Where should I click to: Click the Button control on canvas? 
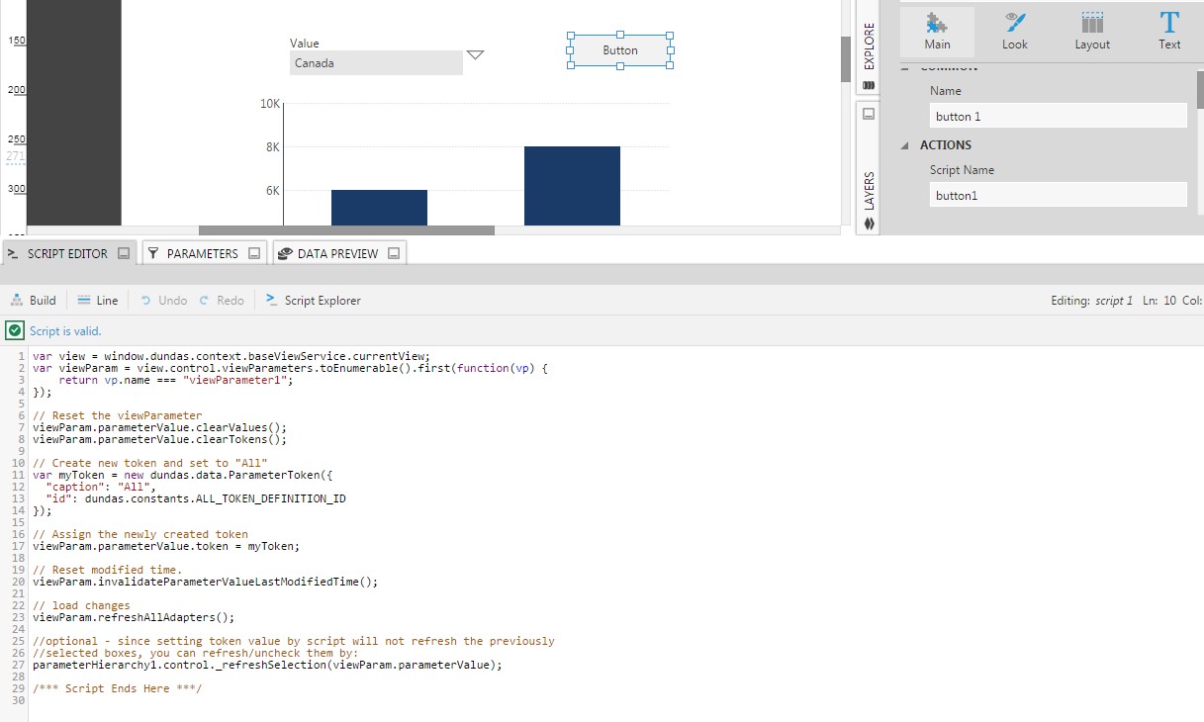620,50
